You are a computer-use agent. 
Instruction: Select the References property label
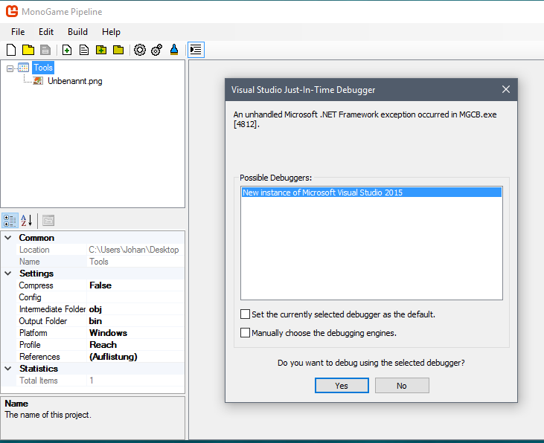39,357
